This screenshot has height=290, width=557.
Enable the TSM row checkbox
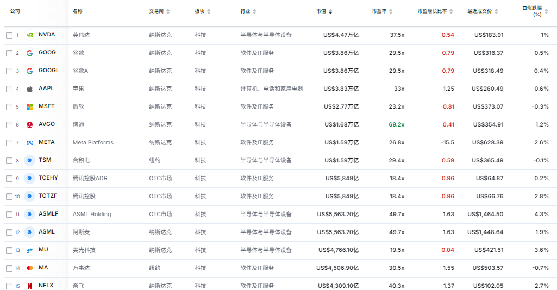coord(9,161)
